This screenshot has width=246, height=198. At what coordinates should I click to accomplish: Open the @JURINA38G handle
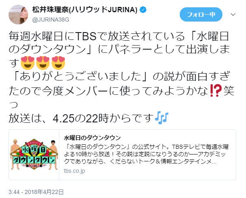(50, 20)
